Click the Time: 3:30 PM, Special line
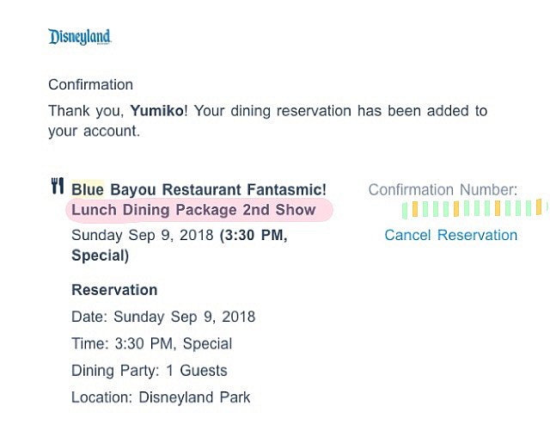The image size is (550, 425). pos(152,343)
